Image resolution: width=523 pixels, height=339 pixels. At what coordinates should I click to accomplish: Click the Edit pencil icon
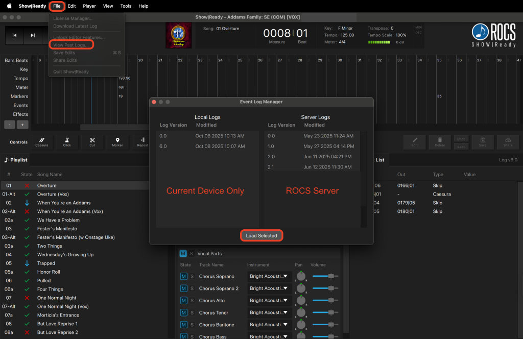tap(415, 141)
